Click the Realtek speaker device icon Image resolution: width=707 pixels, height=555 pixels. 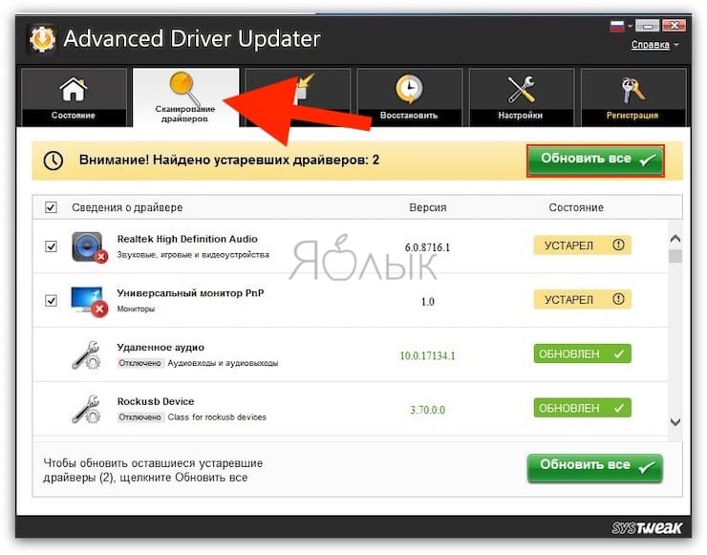pyautogui.click(x=89, y=246)
